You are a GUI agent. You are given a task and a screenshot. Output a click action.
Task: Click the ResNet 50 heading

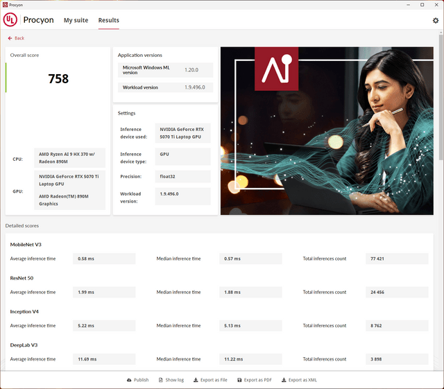coord(22,278)
